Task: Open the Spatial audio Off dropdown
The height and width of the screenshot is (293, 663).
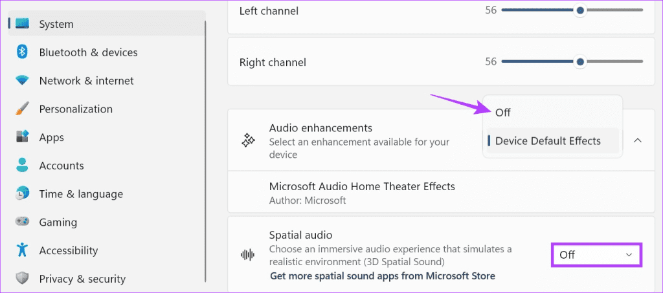Action: [x=597, y=255]
